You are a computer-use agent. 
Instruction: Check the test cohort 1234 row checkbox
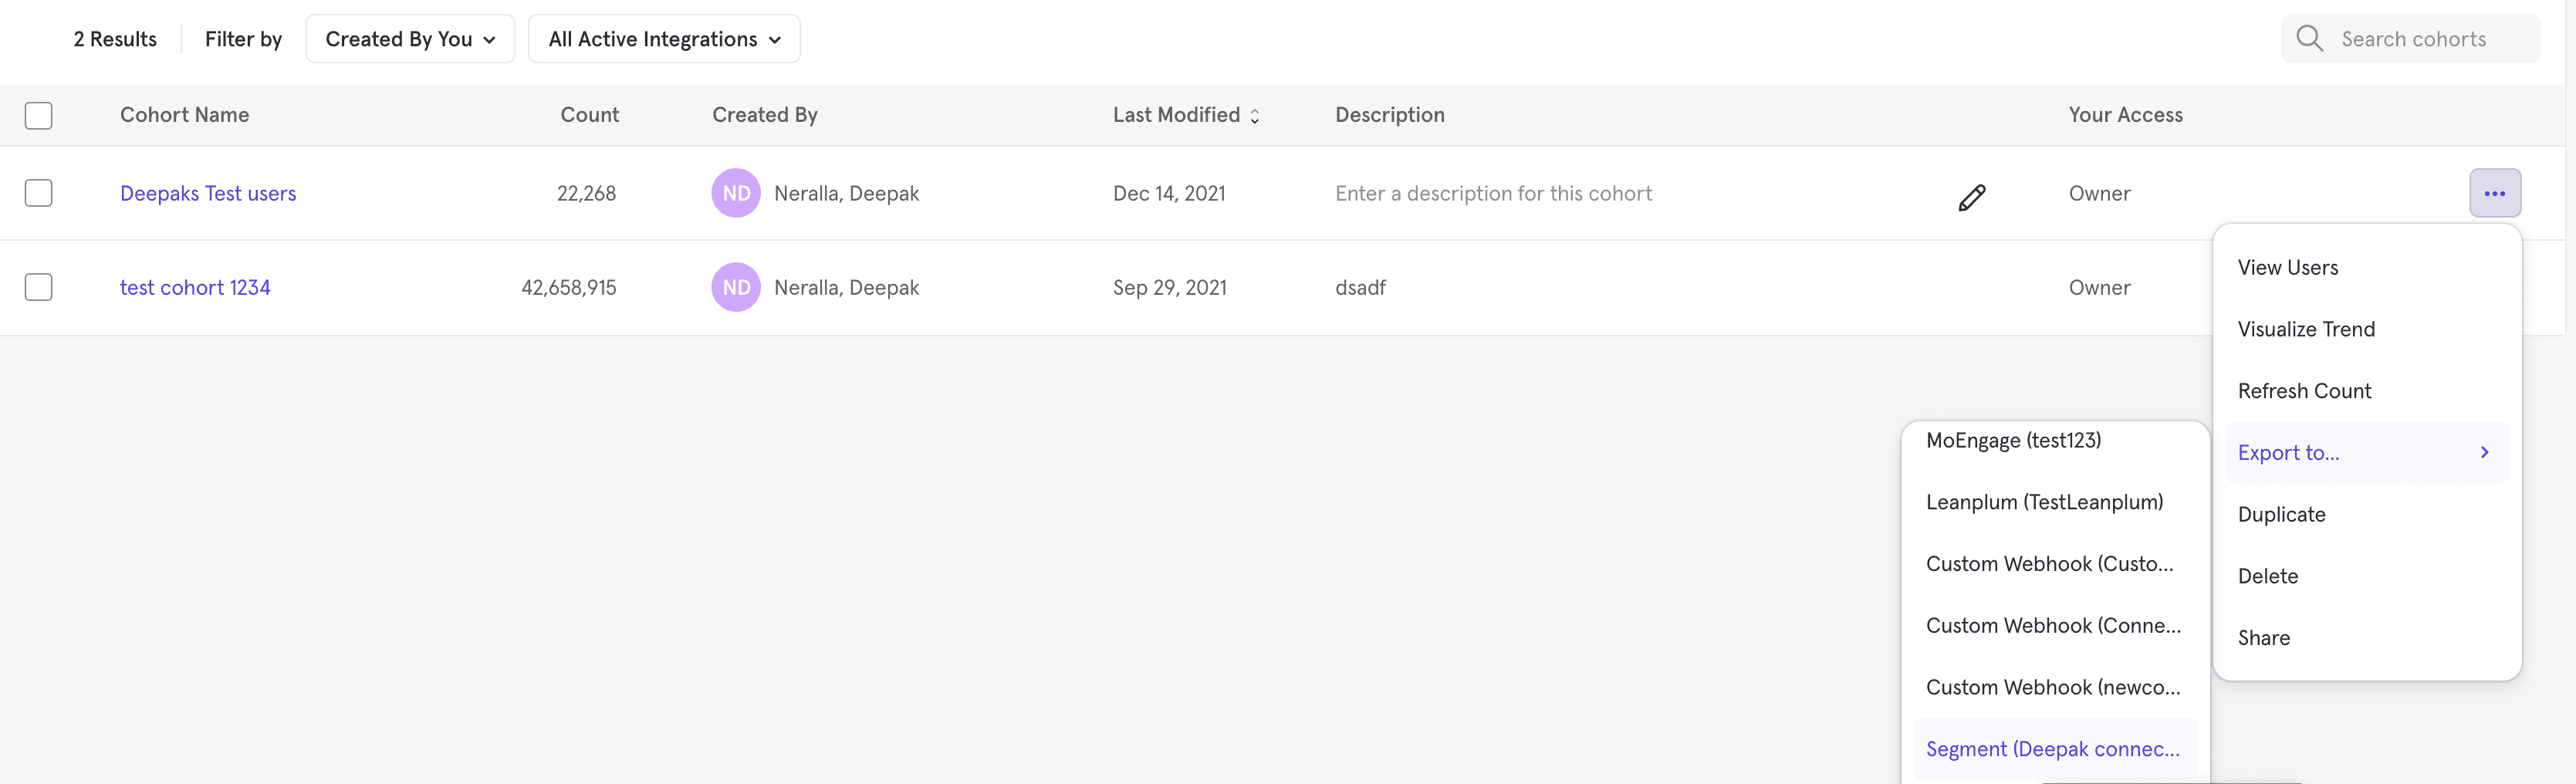pyautogui.click(x=38, y=287)
